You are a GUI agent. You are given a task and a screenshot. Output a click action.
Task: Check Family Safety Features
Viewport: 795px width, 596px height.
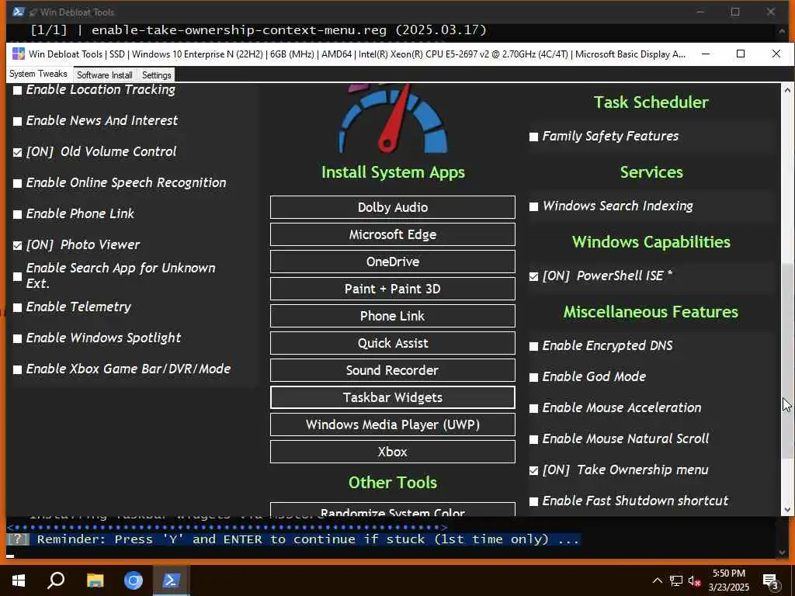(533, 137)
